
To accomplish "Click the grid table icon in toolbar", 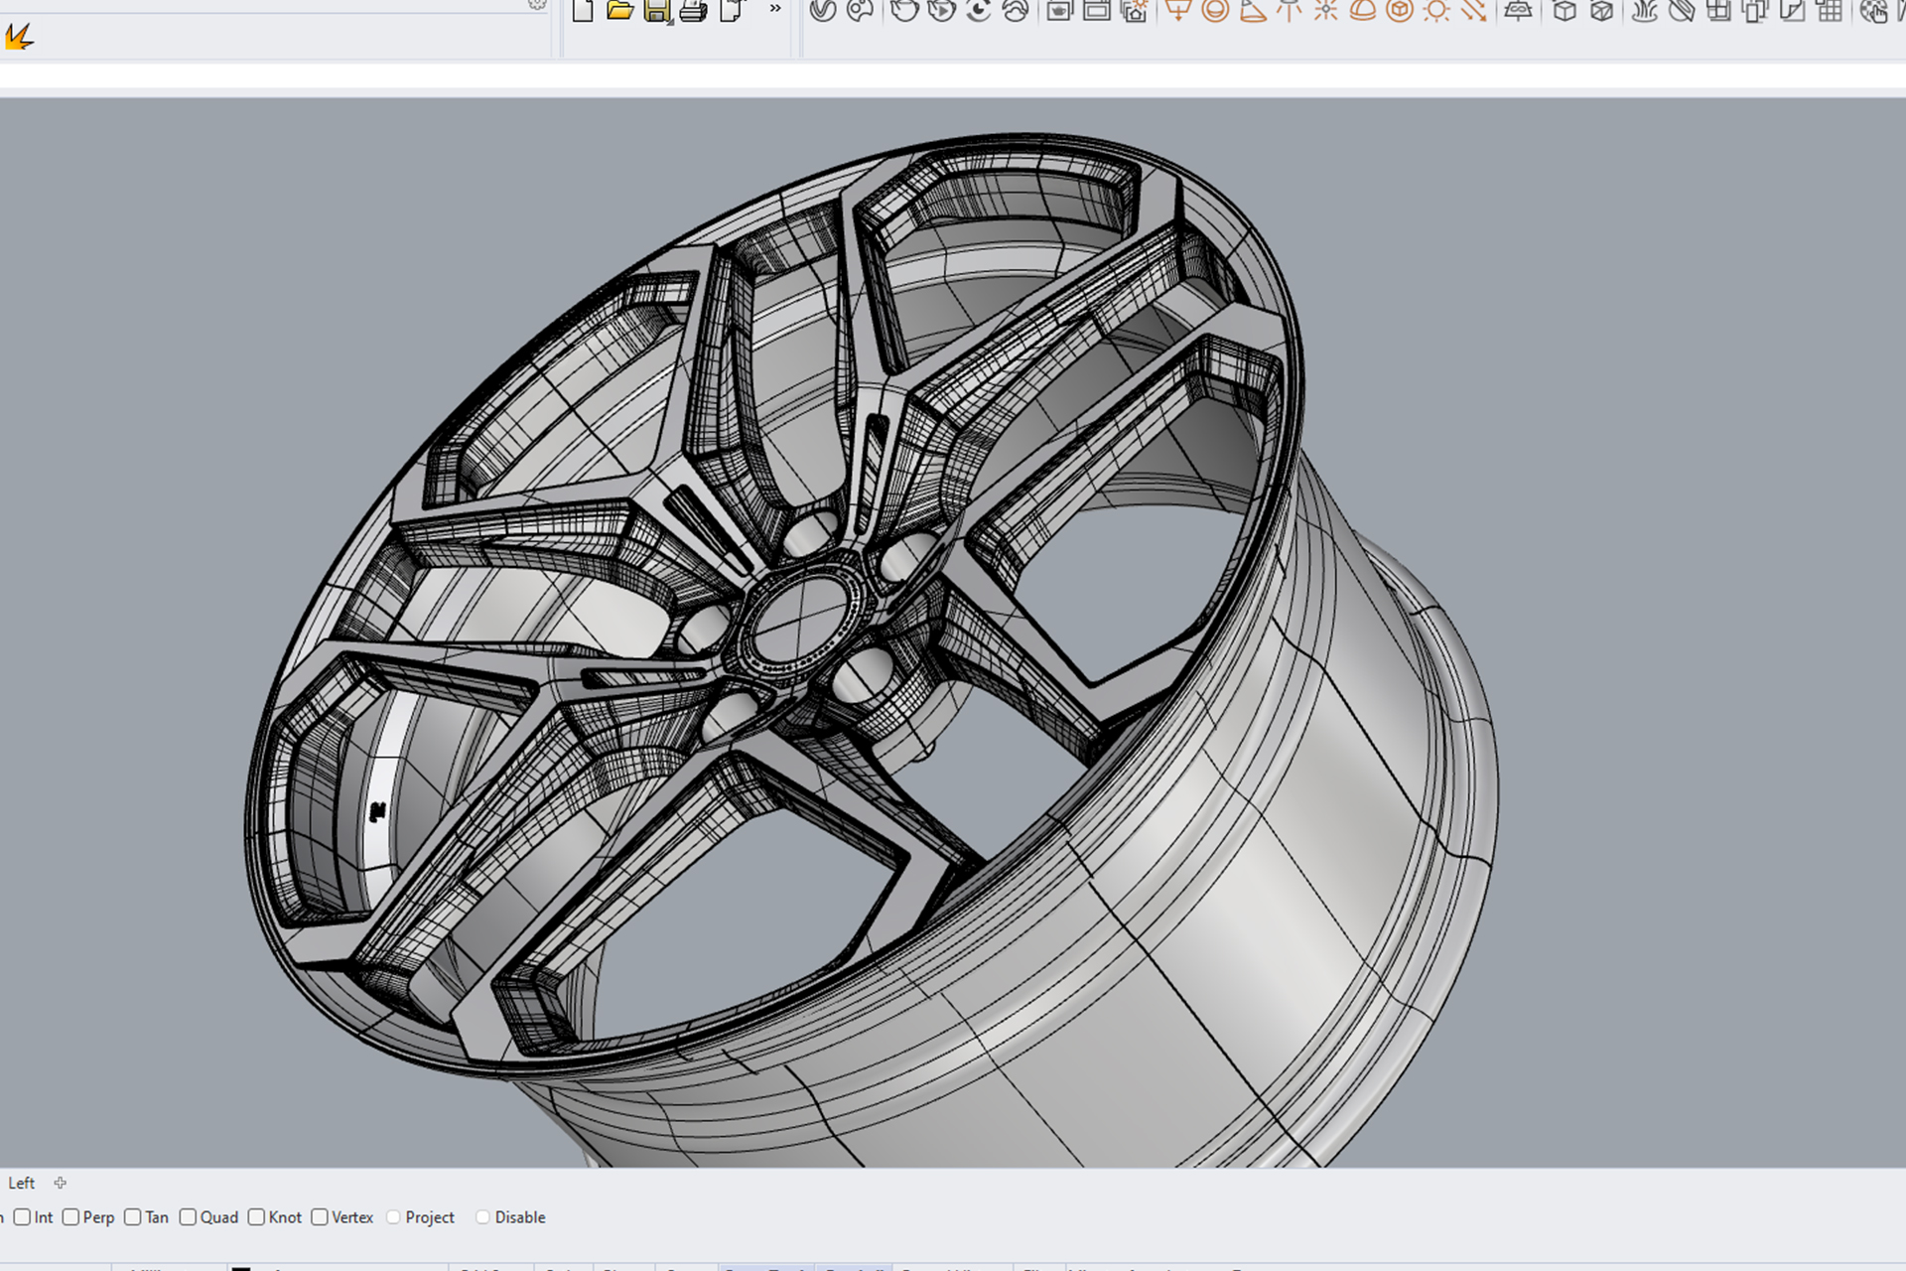I will 1829,10.
